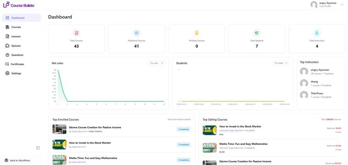Click the Published Courses blue icon
348x165 pixels.
coord(136,33)
